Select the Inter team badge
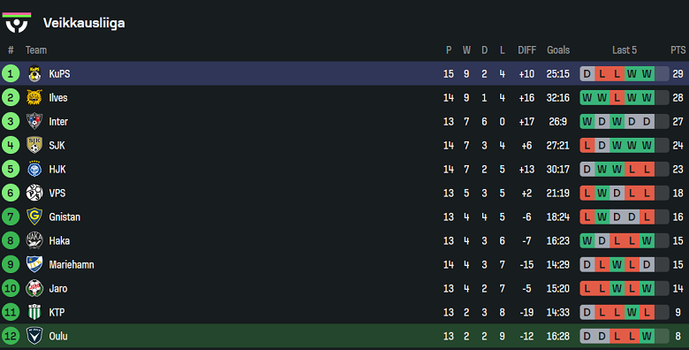This screenshot has height=350, width=689. coord(34,121)
